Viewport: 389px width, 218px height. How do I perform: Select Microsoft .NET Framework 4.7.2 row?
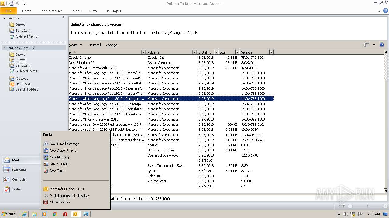click(171, 68)
